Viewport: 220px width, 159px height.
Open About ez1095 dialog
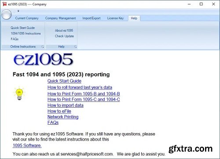[x=64, y=30]
